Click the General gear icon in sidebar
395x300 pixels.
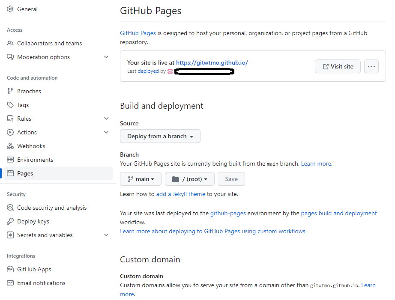tap(10, 9)
